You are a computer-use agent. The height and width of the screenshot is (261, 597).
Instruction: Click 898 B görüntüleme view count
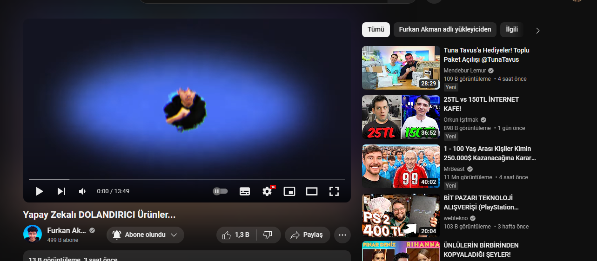[467, 128]
